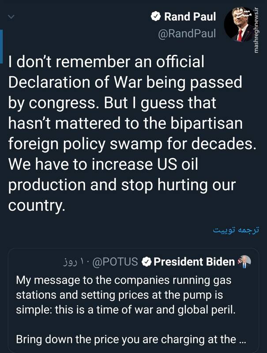Open the chevron menu at top-left of tweet
267x353 pixels.
click(11, 18)
